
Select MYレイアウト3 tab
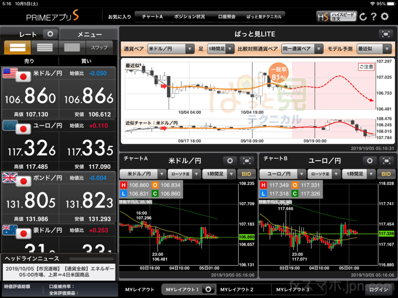(293, 289)
